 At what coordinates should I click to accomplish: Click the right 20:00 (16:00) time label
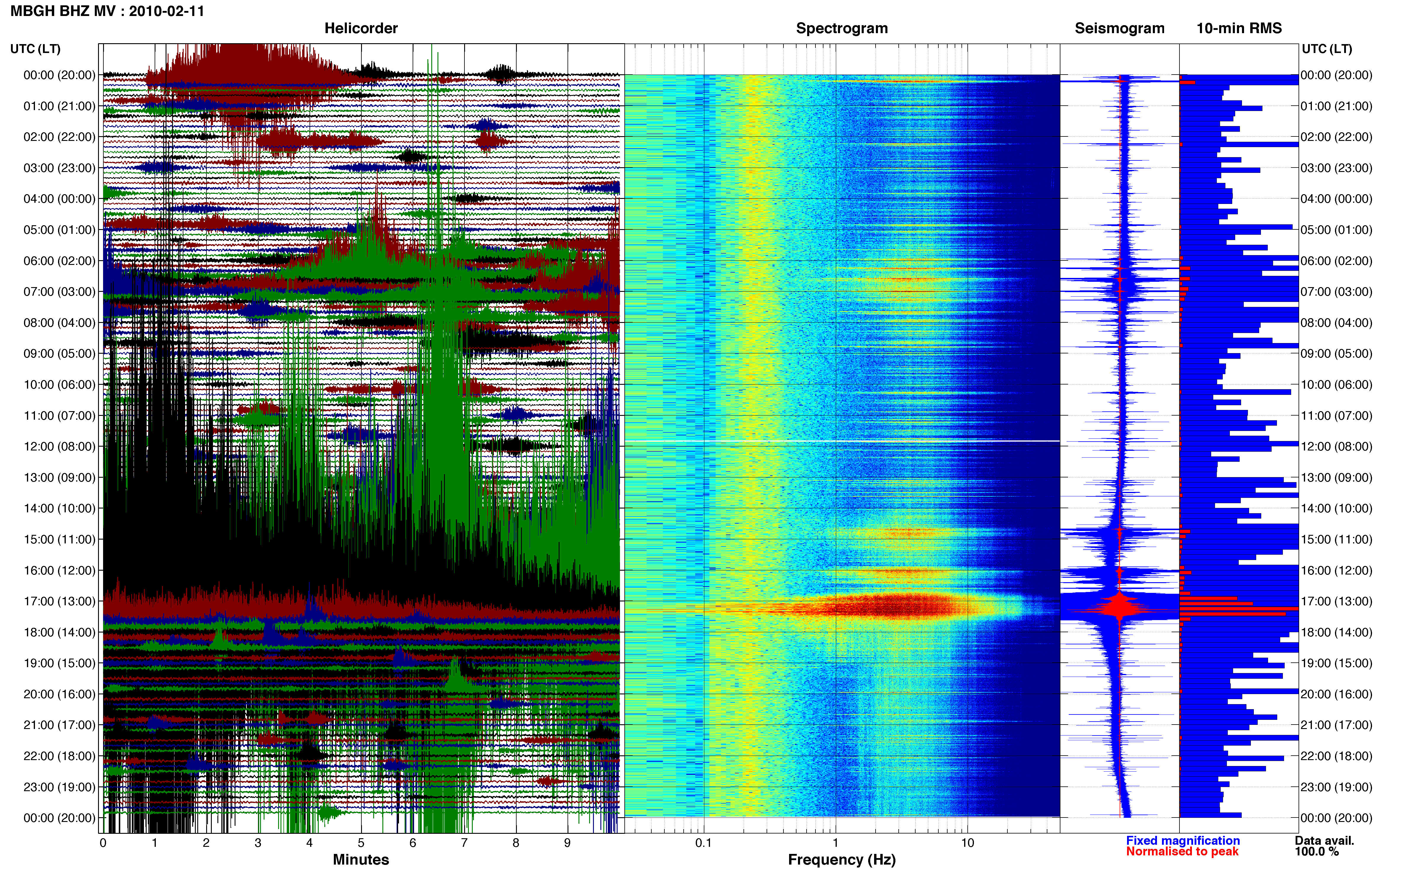(x=1336, y=694)
